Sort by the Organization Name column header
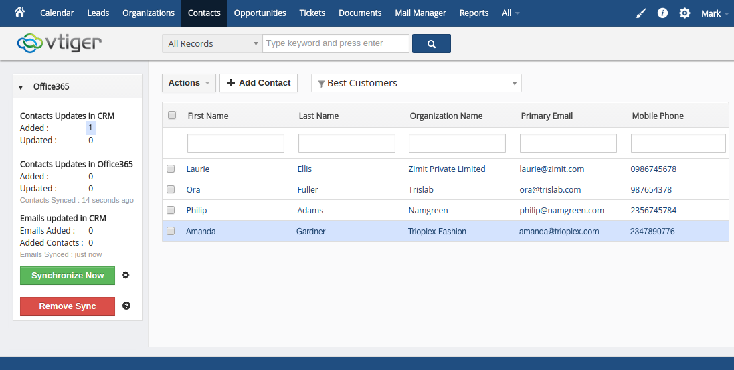Viewport: 734px width, 370px height. click(446, 116)
